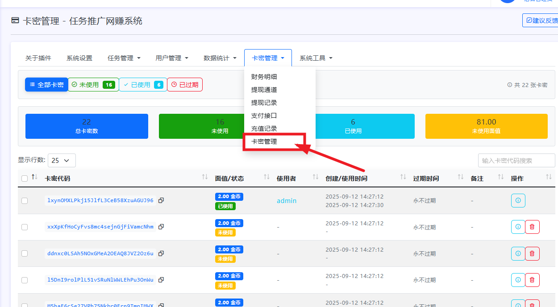Check the checkbox for the ddnxc0LSAh row
The image size is (558, 307).
point(24,253)
